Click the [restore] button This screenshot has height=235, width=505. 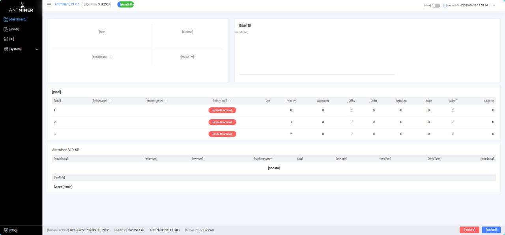pyautogui.click(x=469, y=230)
